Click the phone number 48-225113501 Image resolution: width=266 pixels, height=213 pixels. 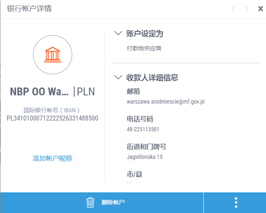point(143,129)
